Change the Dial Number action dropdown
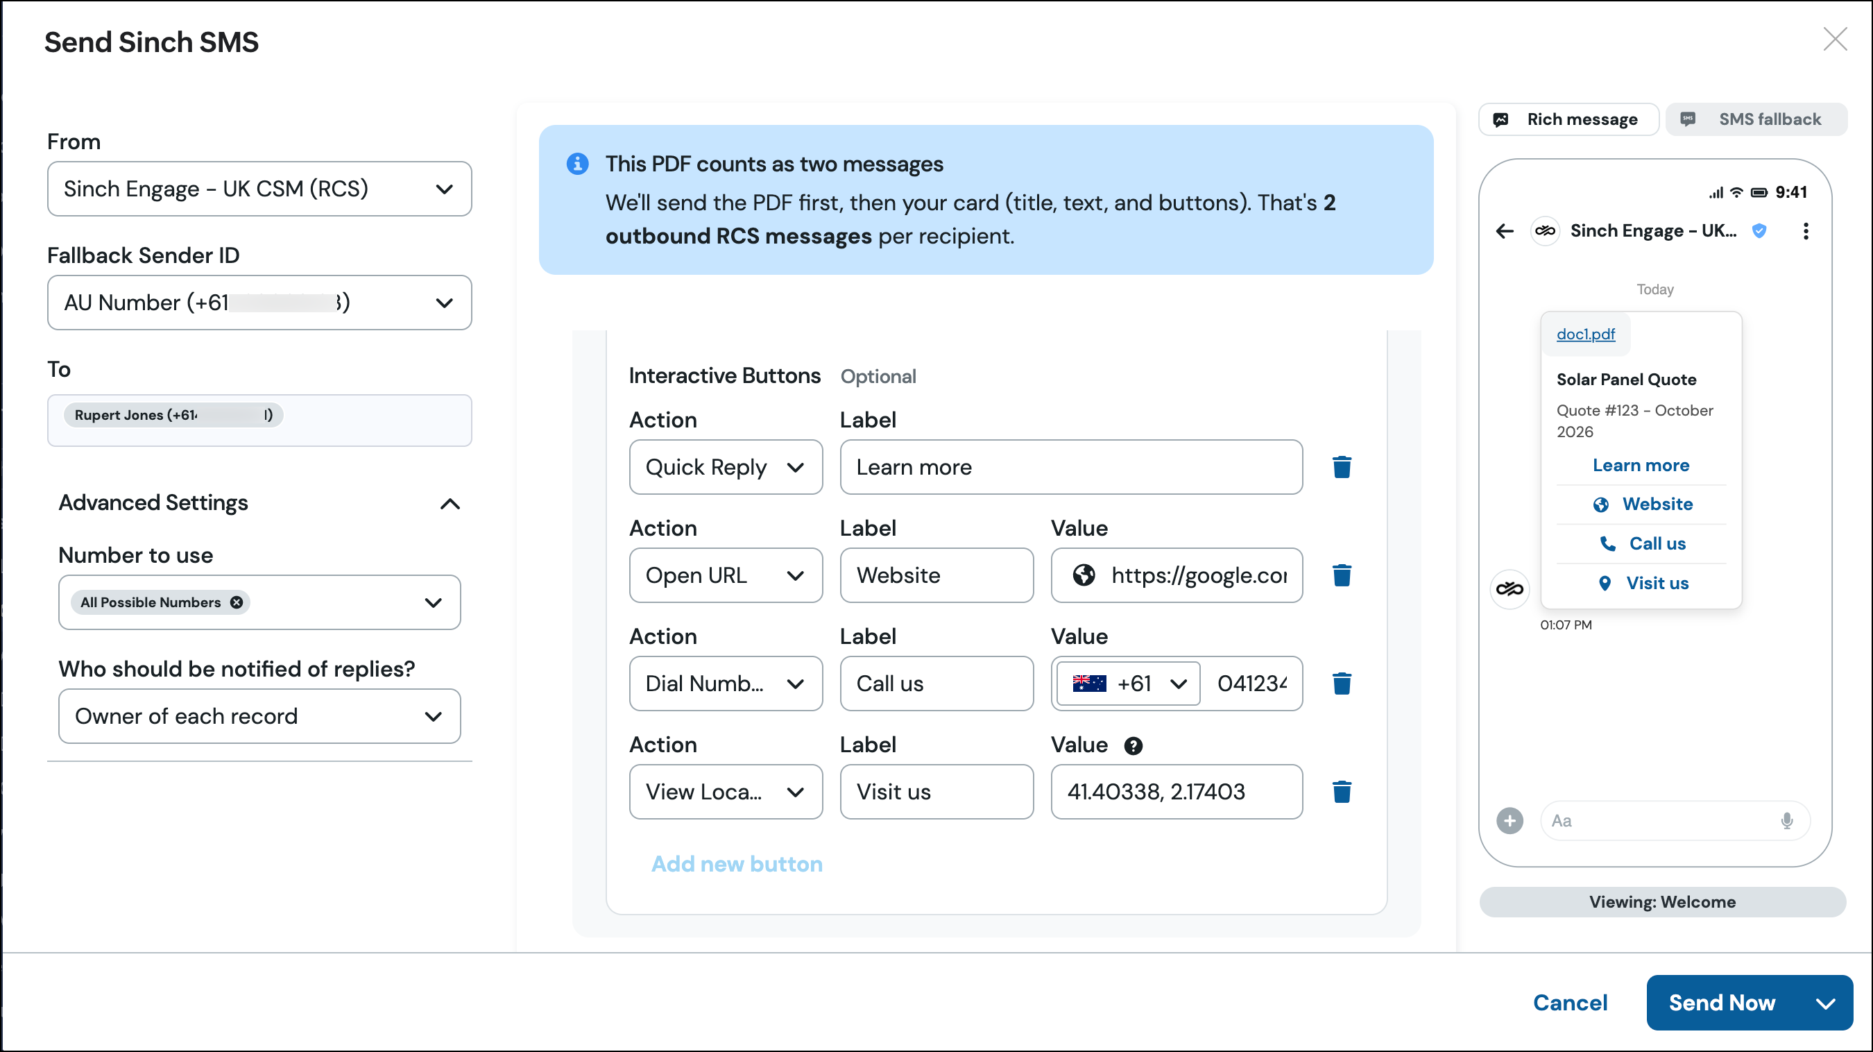 (726, 683)
